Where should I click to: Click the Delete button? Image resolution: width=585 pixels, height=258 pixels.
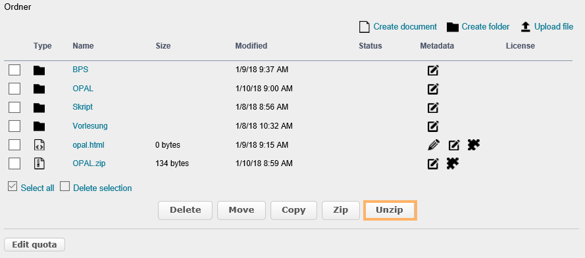click(186, 210)
